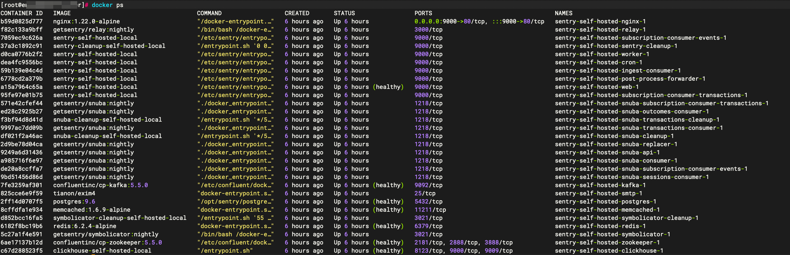The width and height of the screenshot is (790, 255).
Task: Click container ID b59d0825d777
Action: coord(21,21)
